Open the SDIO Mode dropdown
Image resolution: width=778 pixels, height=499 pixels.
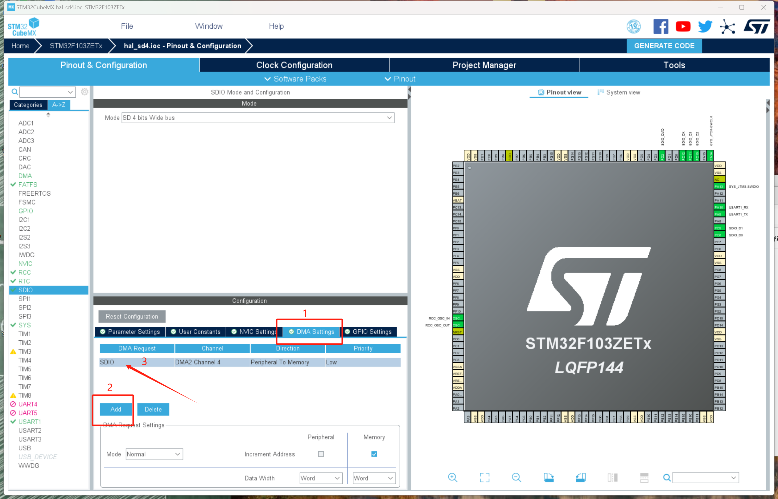coord(258,118)
